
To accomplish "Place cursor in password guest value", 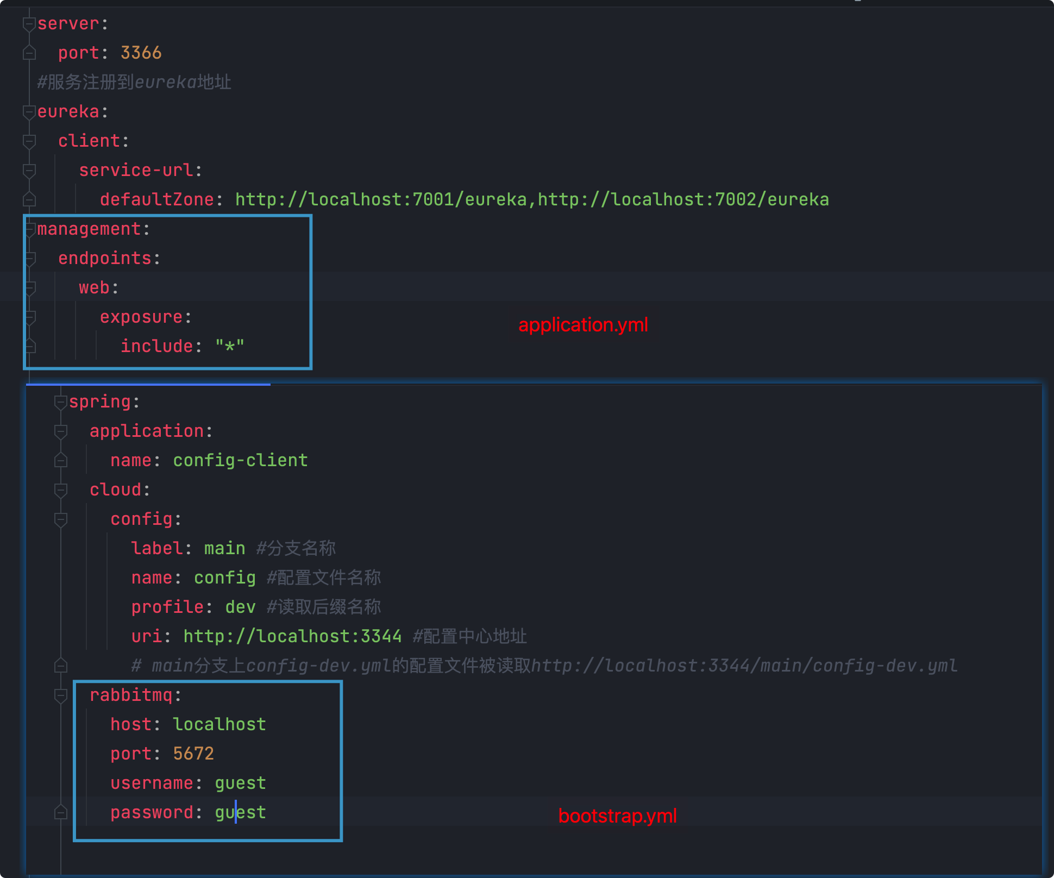I will (x=240, y=813).
